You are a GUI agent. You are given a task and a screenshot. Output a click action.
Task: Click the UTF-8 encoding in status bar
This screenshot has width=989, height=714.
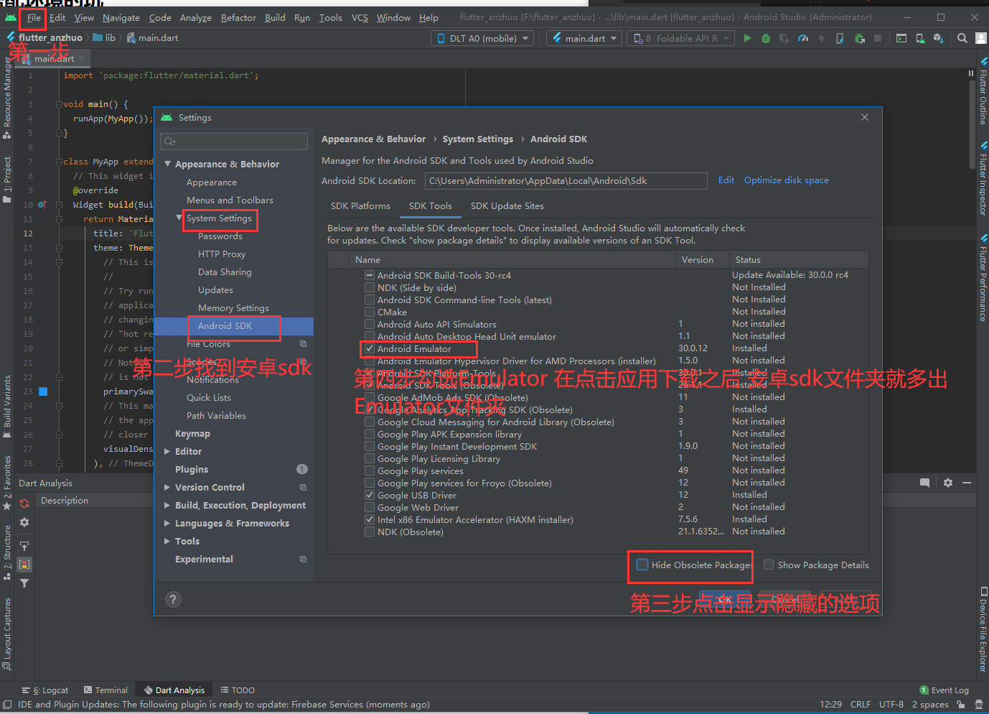tap(891, 705)
